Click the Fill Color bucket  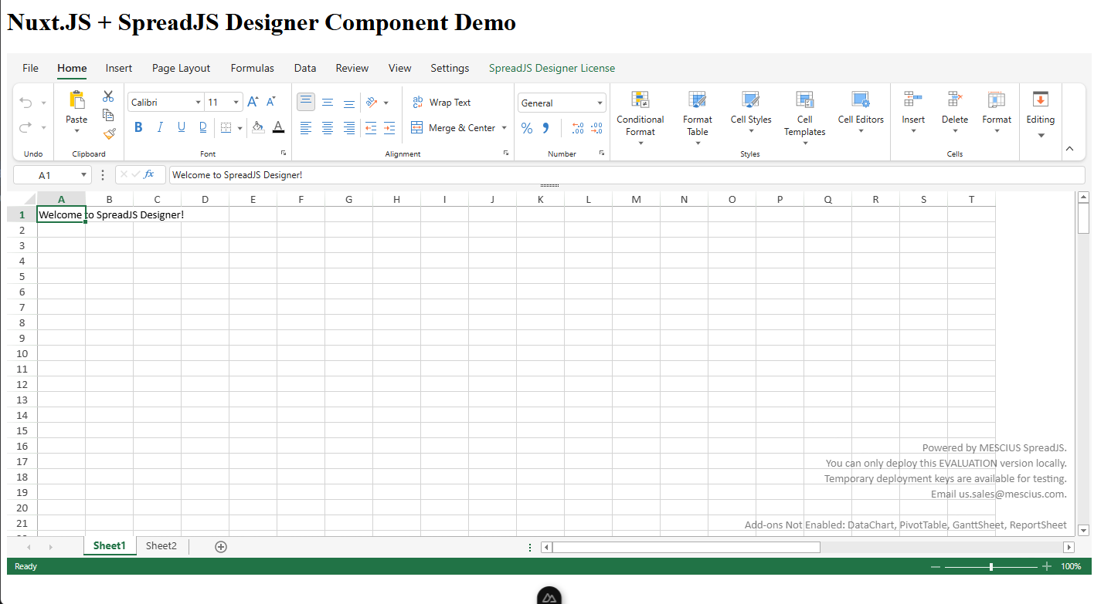coord(258,127)
